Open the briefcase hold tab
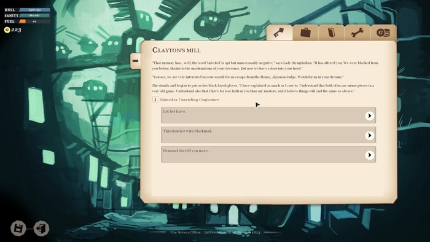 (x=305, y=33)
